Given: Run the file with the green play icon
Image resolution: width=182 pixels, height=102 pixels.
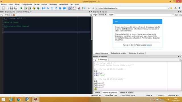Looking at the screenshot, I should pyautogui.click(x=21, y=8).
